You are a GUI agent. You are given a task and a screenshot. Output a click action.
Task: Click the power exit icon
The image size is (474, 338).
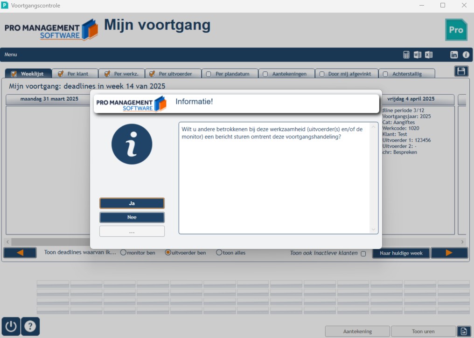click(x=11, y=326)
